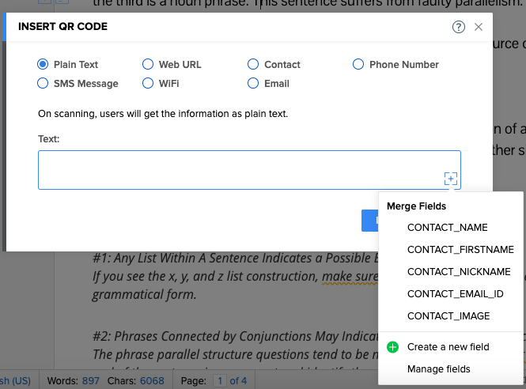Viewport: 526px width, 389px height.
Task: Select CONTACT_EMAIL_ID from the list
Action: 456,294
